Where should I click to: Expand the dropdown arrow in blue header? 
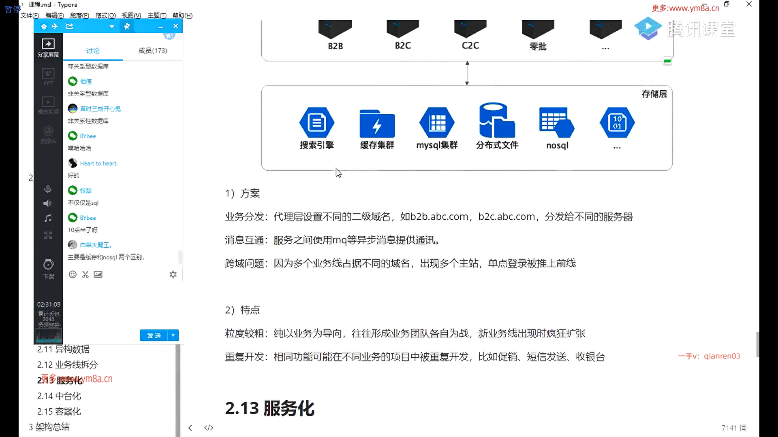112,27
